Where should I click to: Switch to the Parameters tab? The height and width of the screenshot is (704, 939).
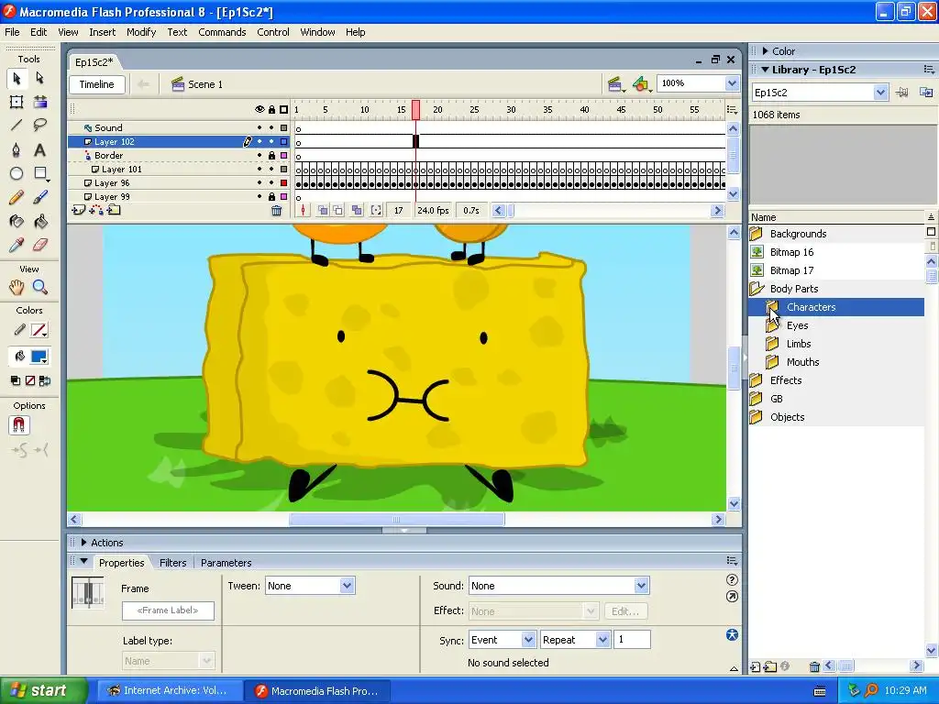click(226, 563)
